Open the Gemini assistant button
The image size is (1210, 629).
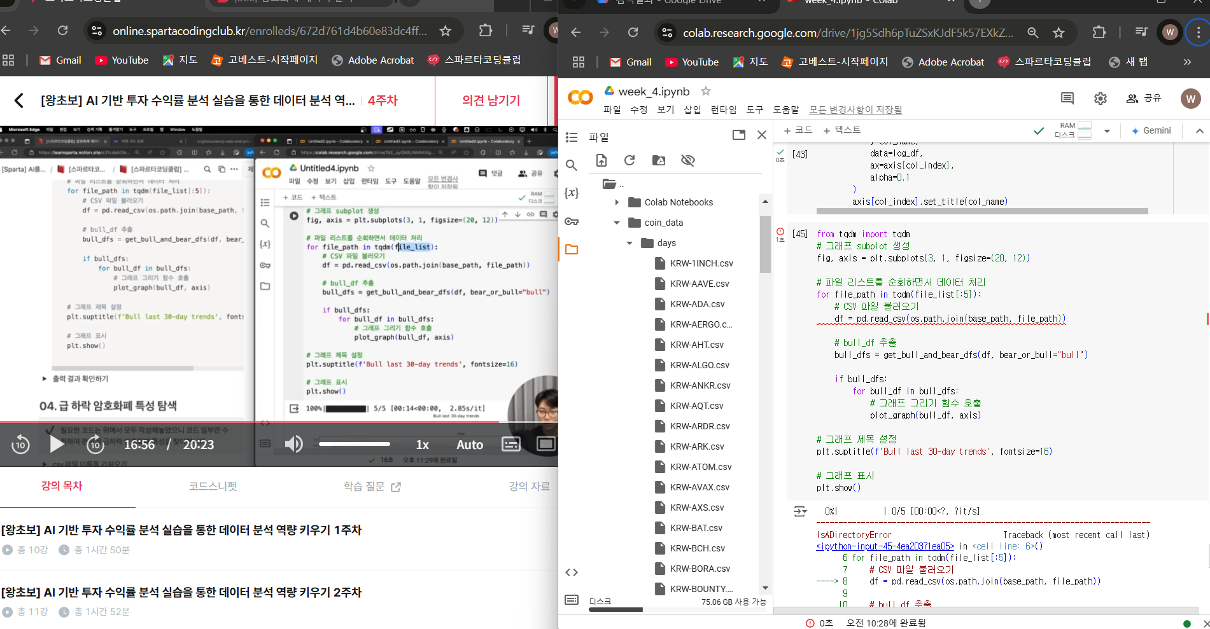1151,130
